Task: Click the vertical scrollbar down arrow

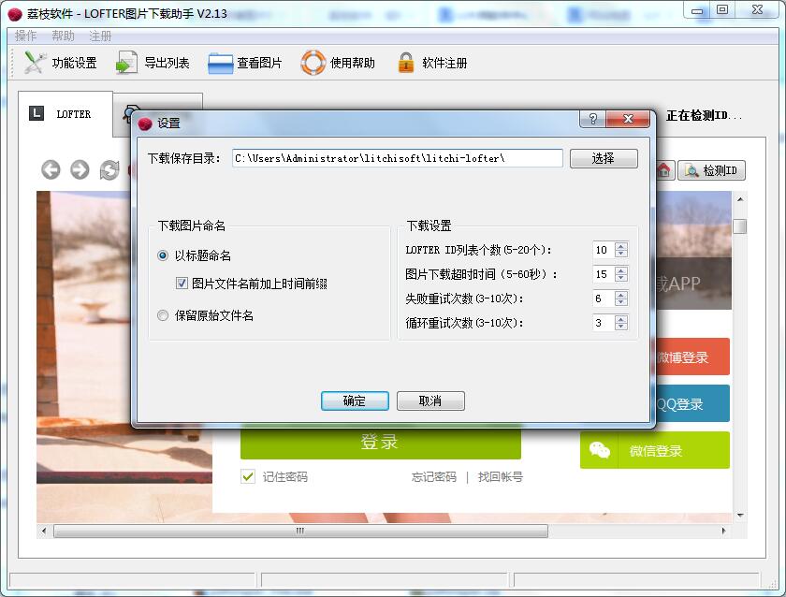Action: [740, 516]
